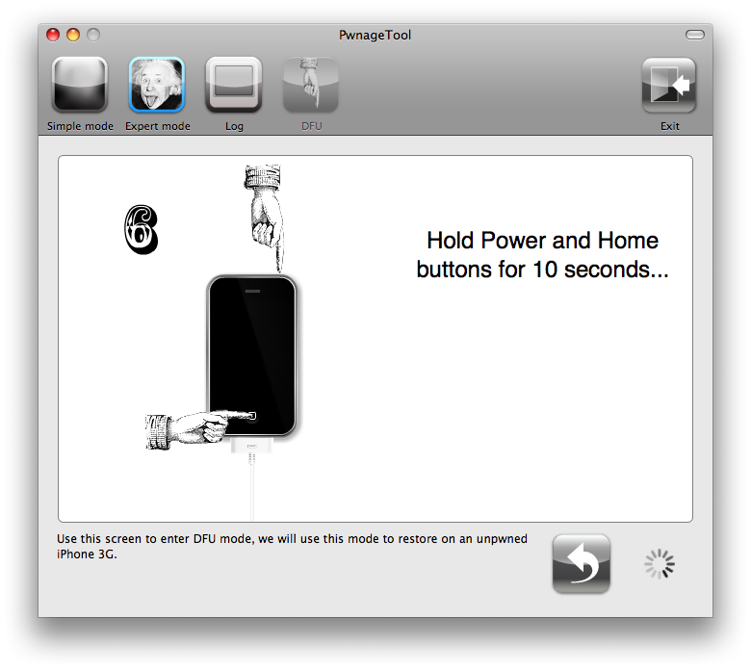The image size is (751, 670).
Task: Click the gray zoom window button
Action: click(93, 35)
